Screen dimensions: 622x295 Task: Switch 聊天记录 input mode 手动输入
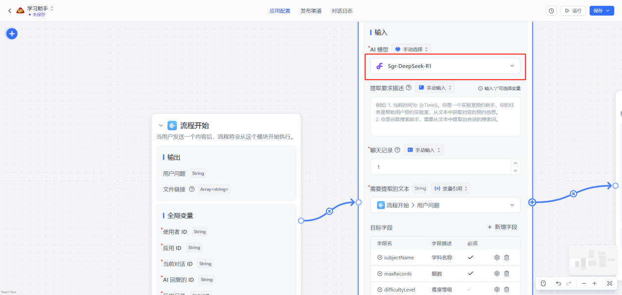[424, 150]
